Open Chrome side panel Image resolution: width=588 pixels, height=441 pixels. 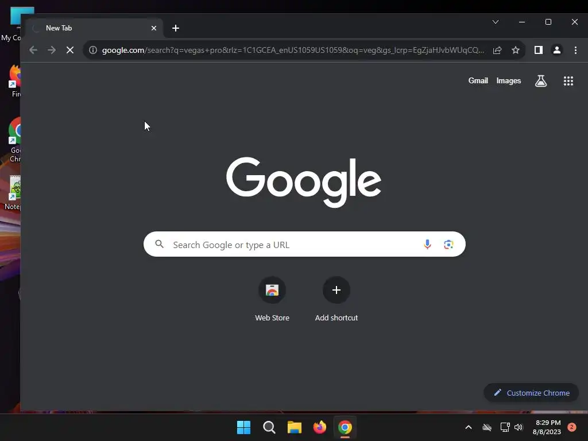pos(539,50)
